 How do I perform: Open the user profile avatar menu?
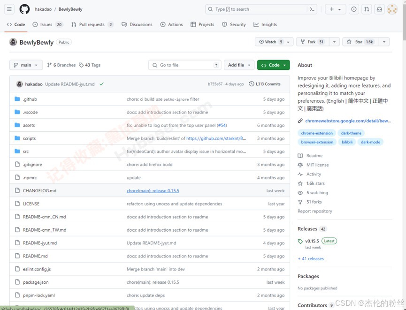click(x=392, y=9)
